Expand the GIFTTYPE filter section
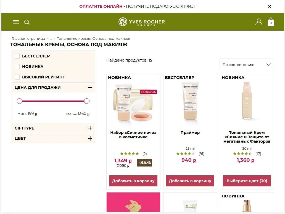Image resolution: width=285 pixels, height=214 pixels. click(54, 128)
